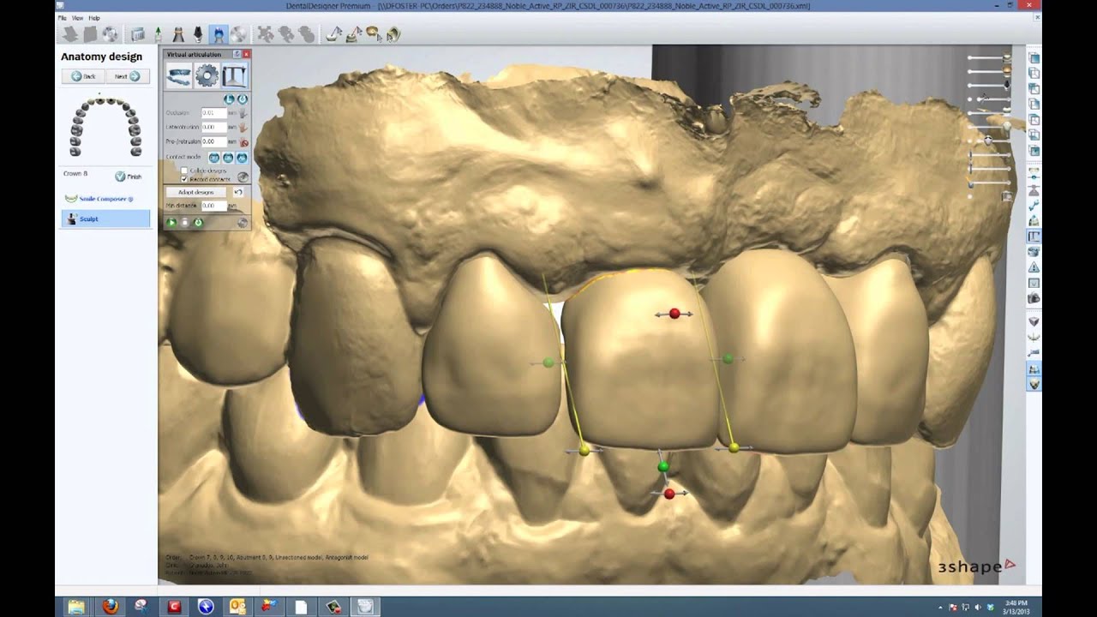Click the left green handle on the crown
This screenshot has height=617, width=1097.
[548, 362]
